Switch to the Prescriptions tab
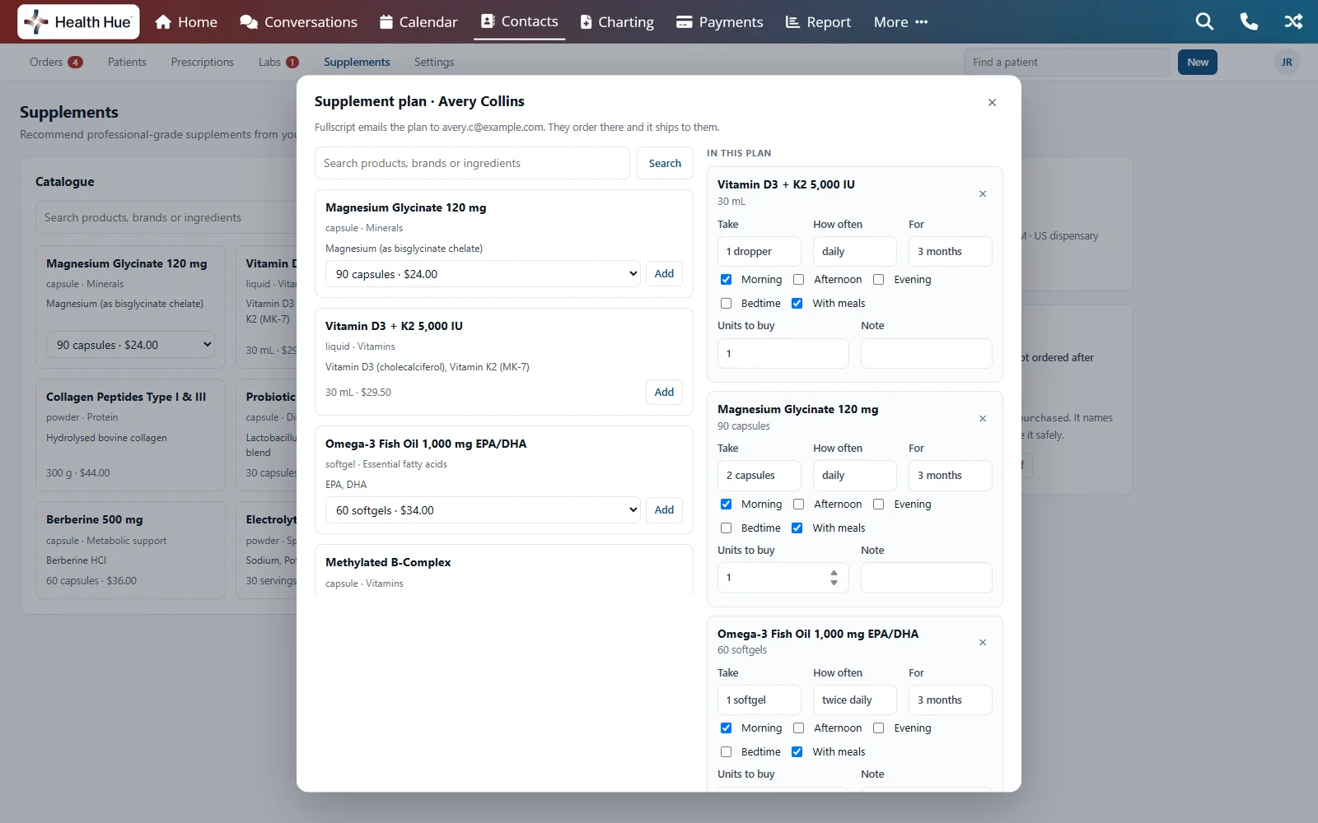 [203, 63]
